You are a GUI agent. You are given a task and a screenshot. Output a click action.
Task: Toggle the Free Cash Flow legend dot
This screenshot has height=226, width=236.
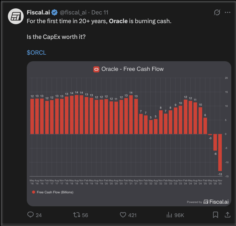click(33, 192)
